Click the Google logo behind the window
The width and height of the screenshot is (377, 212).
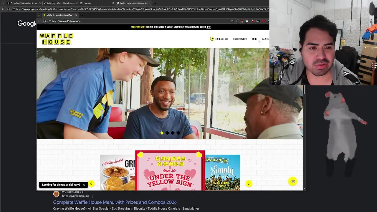click(27, 24)
